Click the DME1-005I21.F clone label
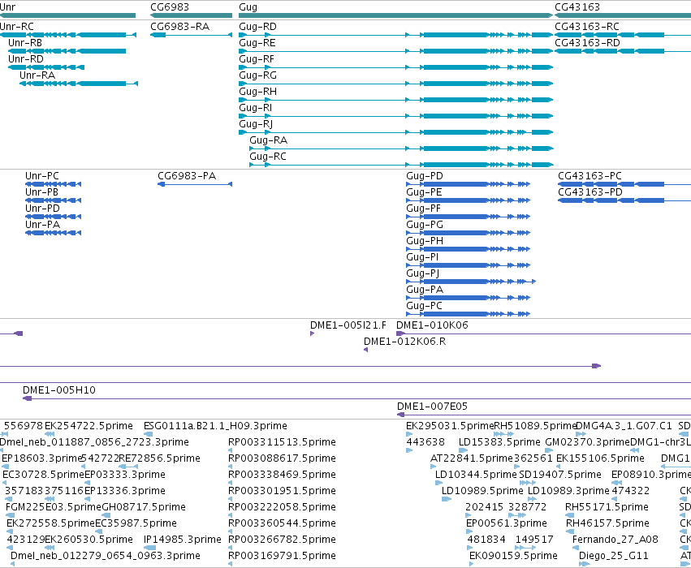Screen dimensions: 691x568 (x=348, y=325)
